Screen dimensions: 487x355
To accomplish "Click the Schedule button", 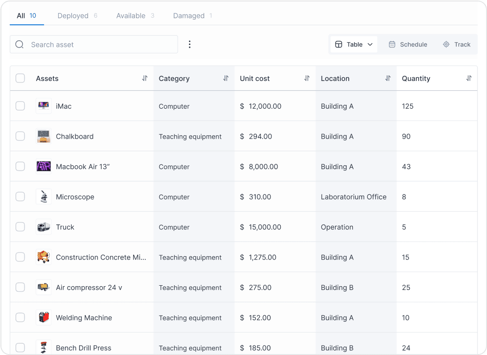I will pyautogui.click(x=408, y=44).
